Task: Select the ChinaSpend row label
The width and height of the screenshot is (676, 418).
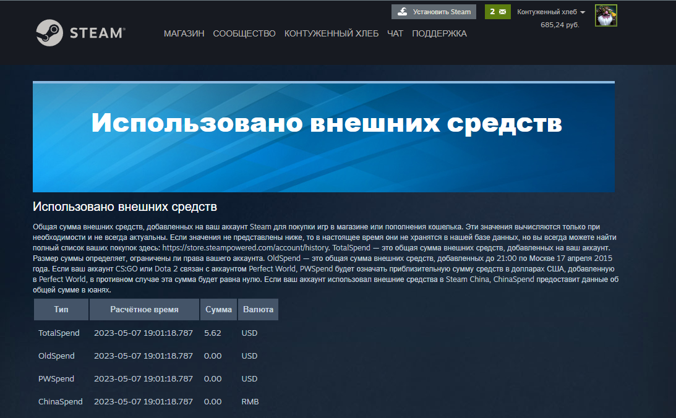Action: (61, 402)
